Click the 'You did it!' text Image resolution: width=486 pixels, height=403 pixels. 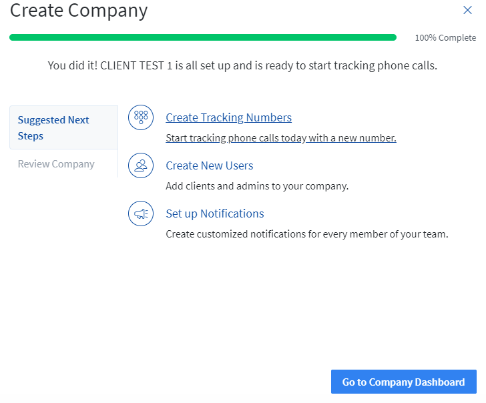pos(72,66)
